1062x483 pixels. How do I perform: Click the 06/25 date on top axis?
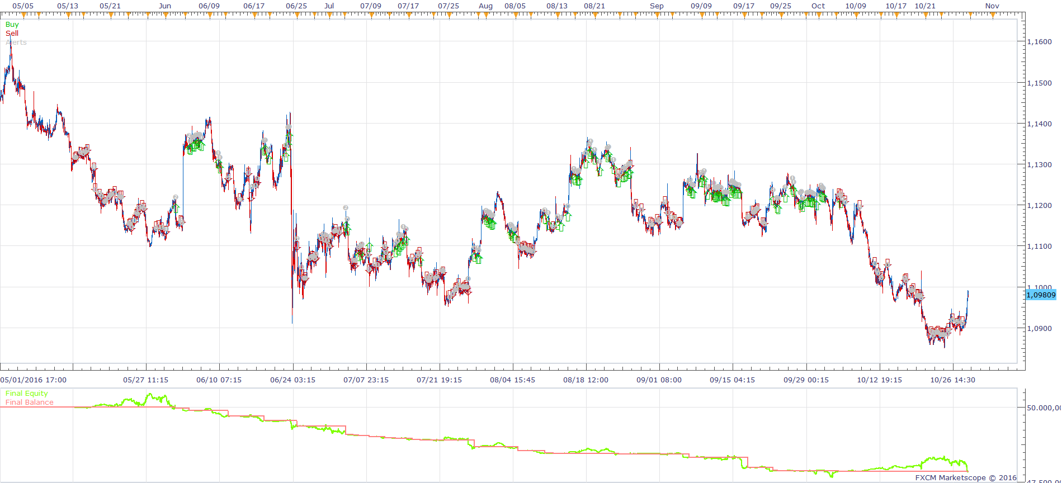click(x=296, y=6)
